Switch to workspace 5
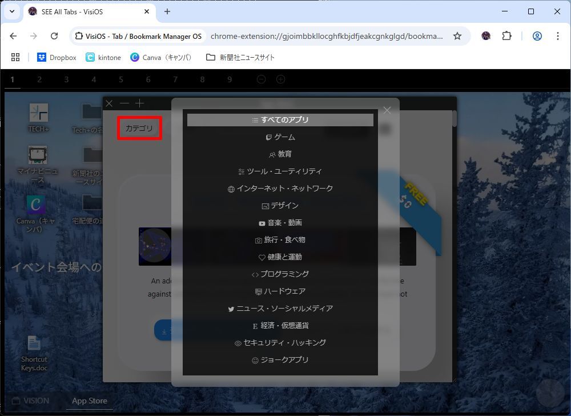 pyautogui.click(x=121, y=79)
